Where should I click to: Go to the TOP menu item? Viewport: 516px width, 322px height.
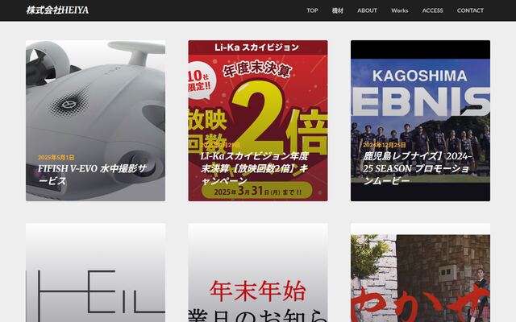point(312,10)
